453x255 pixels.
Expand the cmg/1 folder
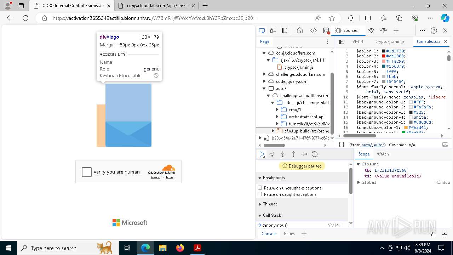point(277,109)
